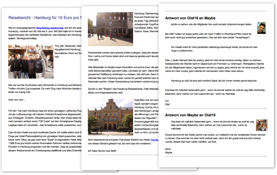Click the 'Reisebericht - Hamburg für 10 Euro' title

45,18
